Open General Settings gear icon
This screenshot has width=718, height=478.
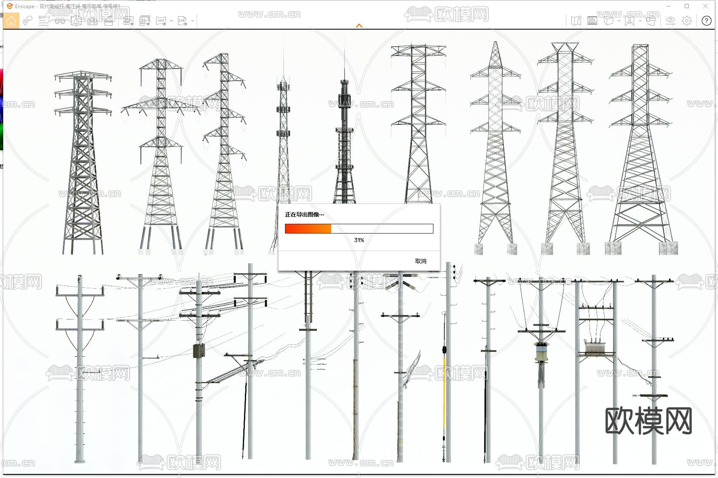tap(687, 21)
